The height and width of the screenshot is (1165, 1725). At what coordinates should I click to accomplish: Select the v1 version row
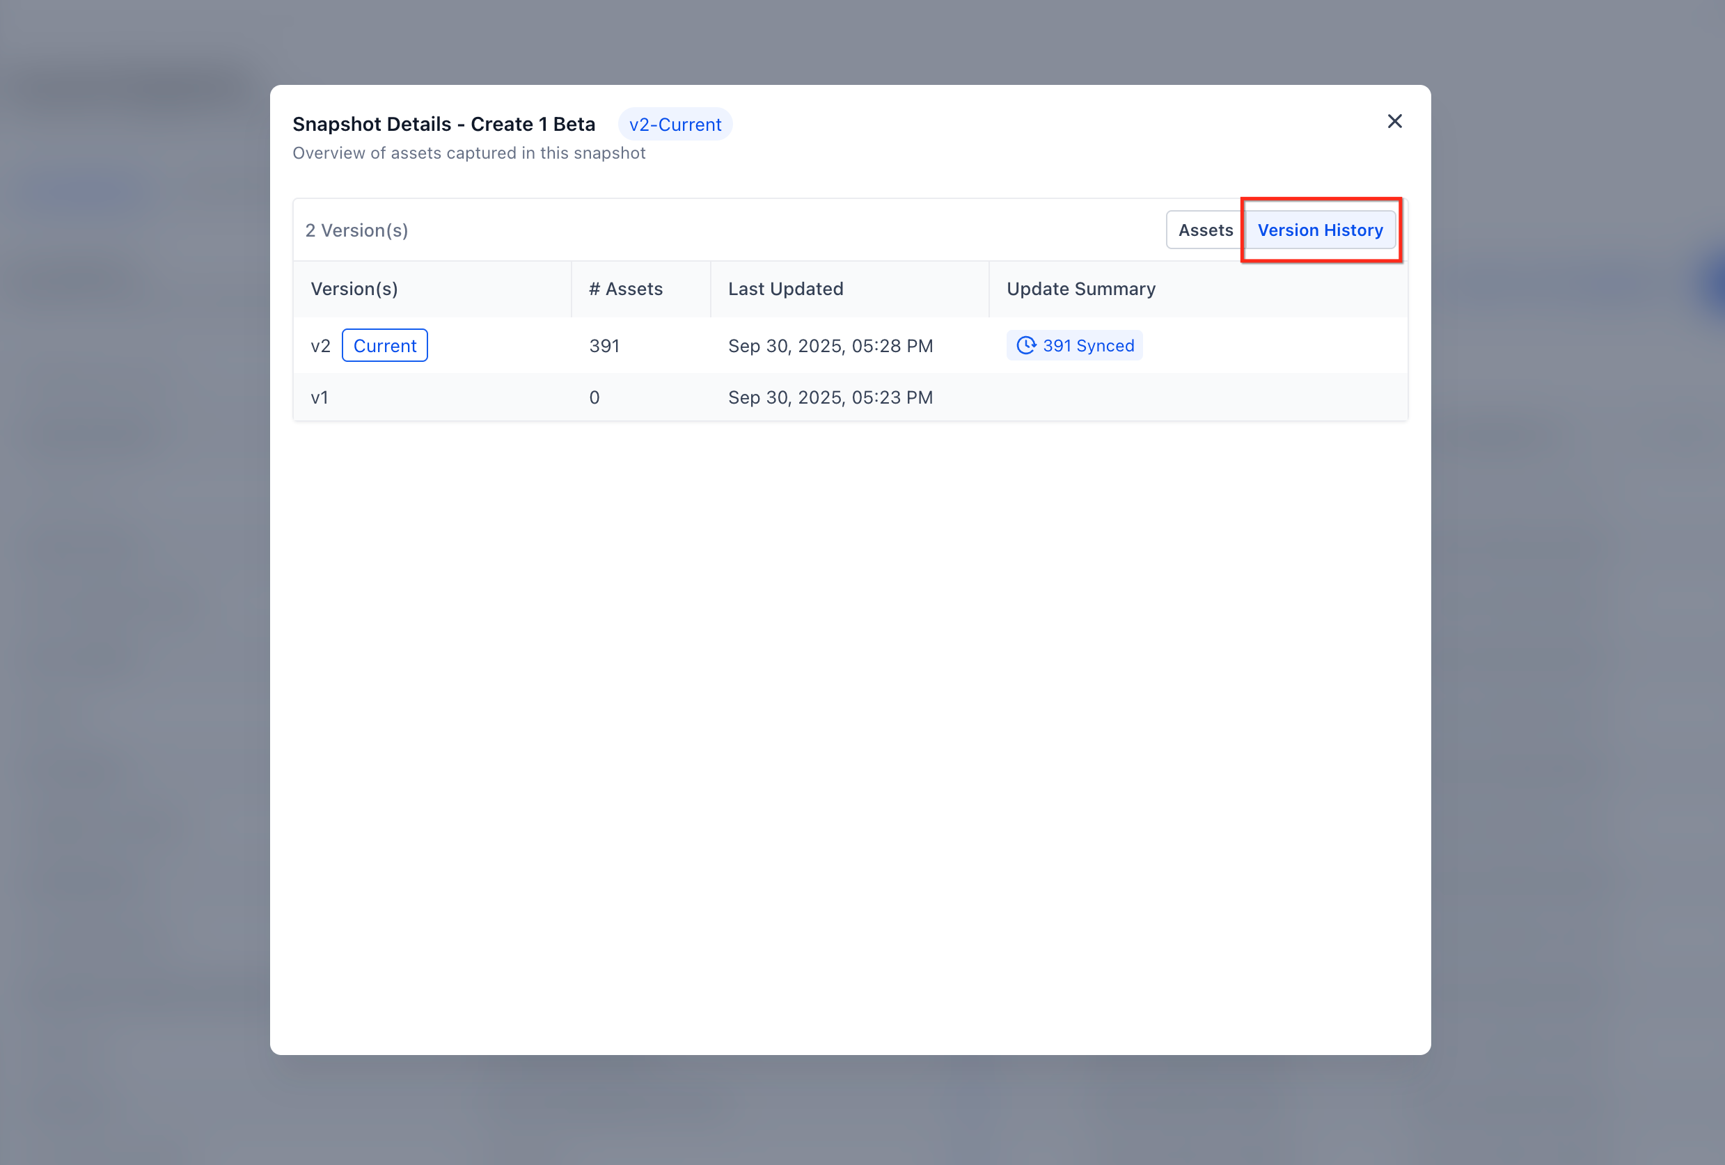pos(320,398)
